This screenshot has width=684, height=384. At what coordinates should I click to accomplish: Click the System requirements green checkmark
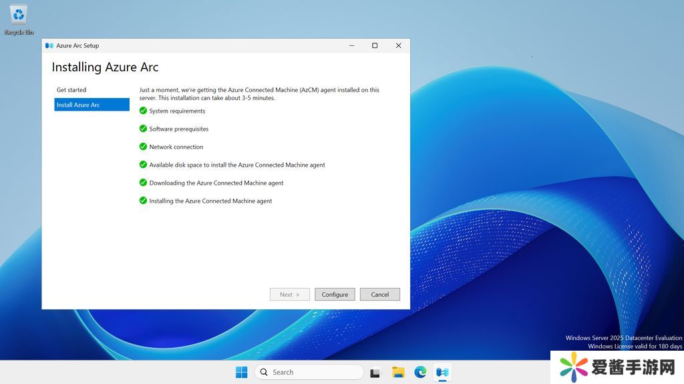143,111
